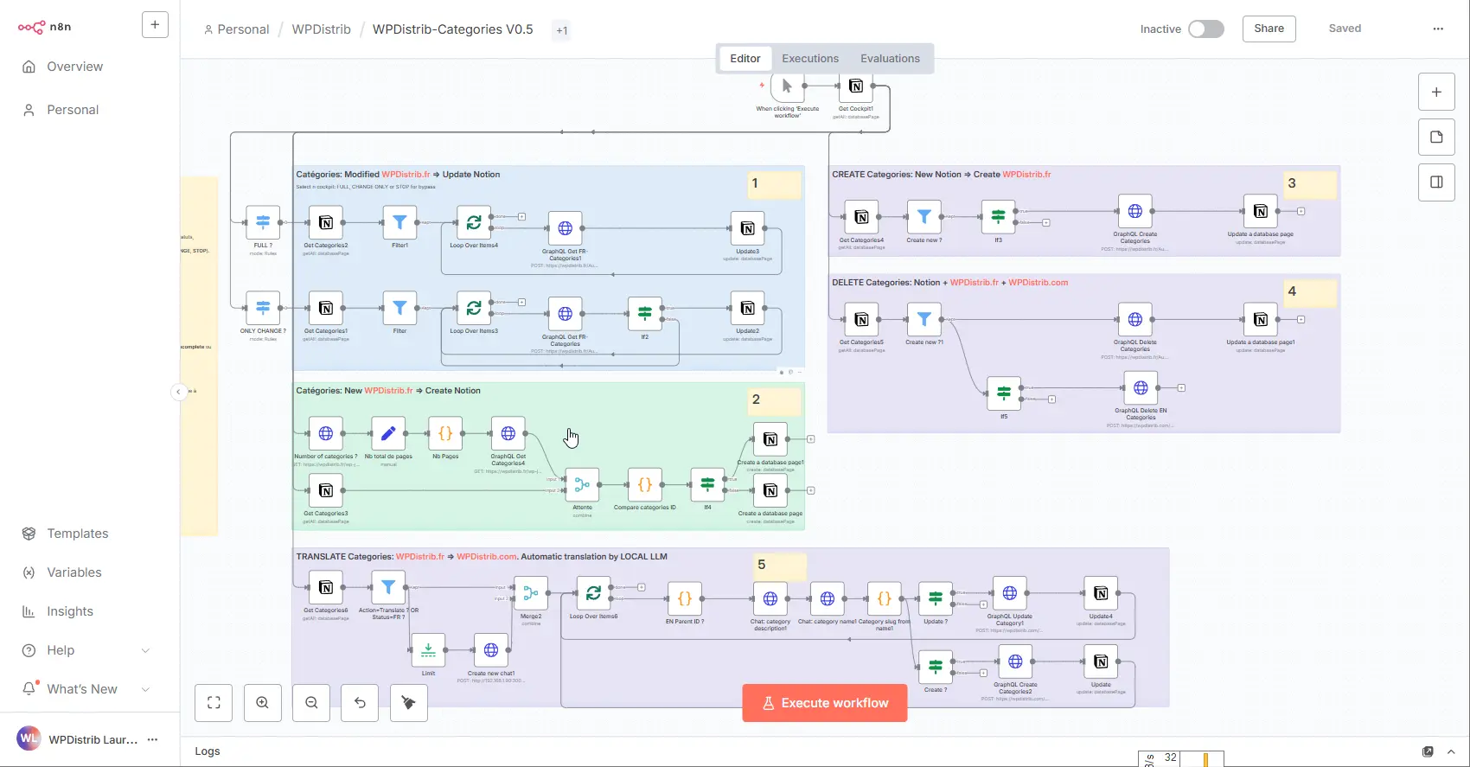Image resolution: width=1470 pixels, height=767 pixels.
Task: Open the Overview page
Action: [x=74, y=67]
